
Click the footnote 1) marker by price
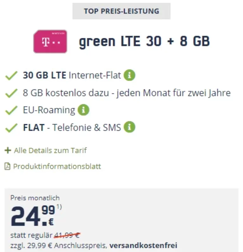point(59,207)
